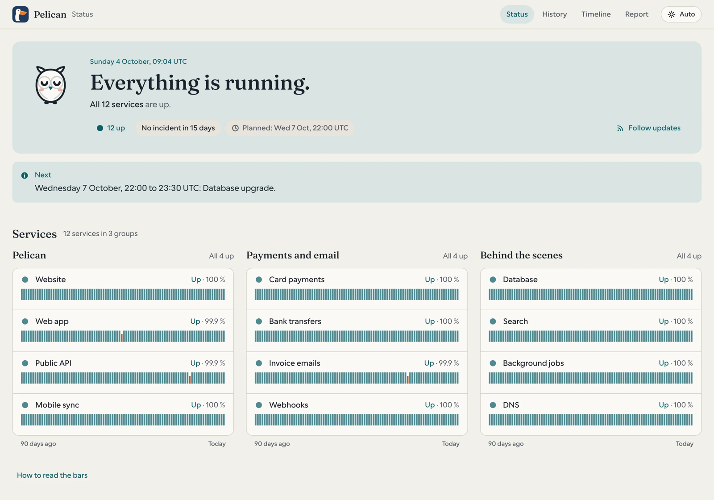Viewport: 714px width, 500px height.
Task: Click status dot next to Web app
Action: click(25, 321)
